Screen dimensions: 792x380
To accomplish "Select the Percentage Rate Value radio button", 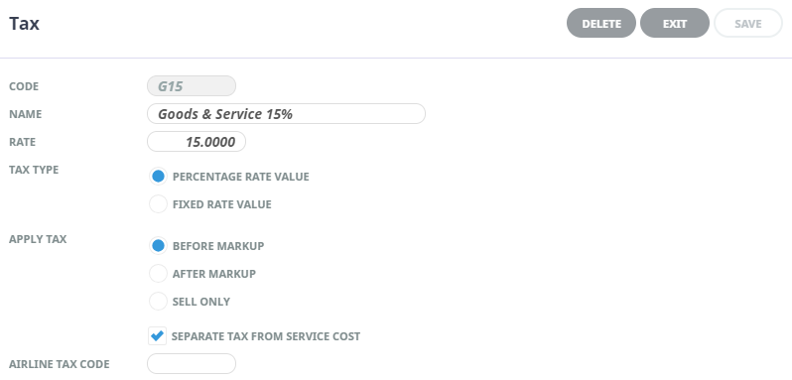I will tap(158, 177).
